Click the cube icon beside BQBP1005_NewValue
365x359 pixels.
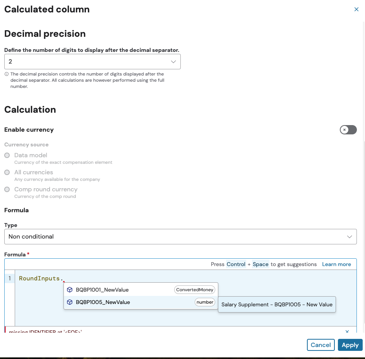click(x=70, y=302)
